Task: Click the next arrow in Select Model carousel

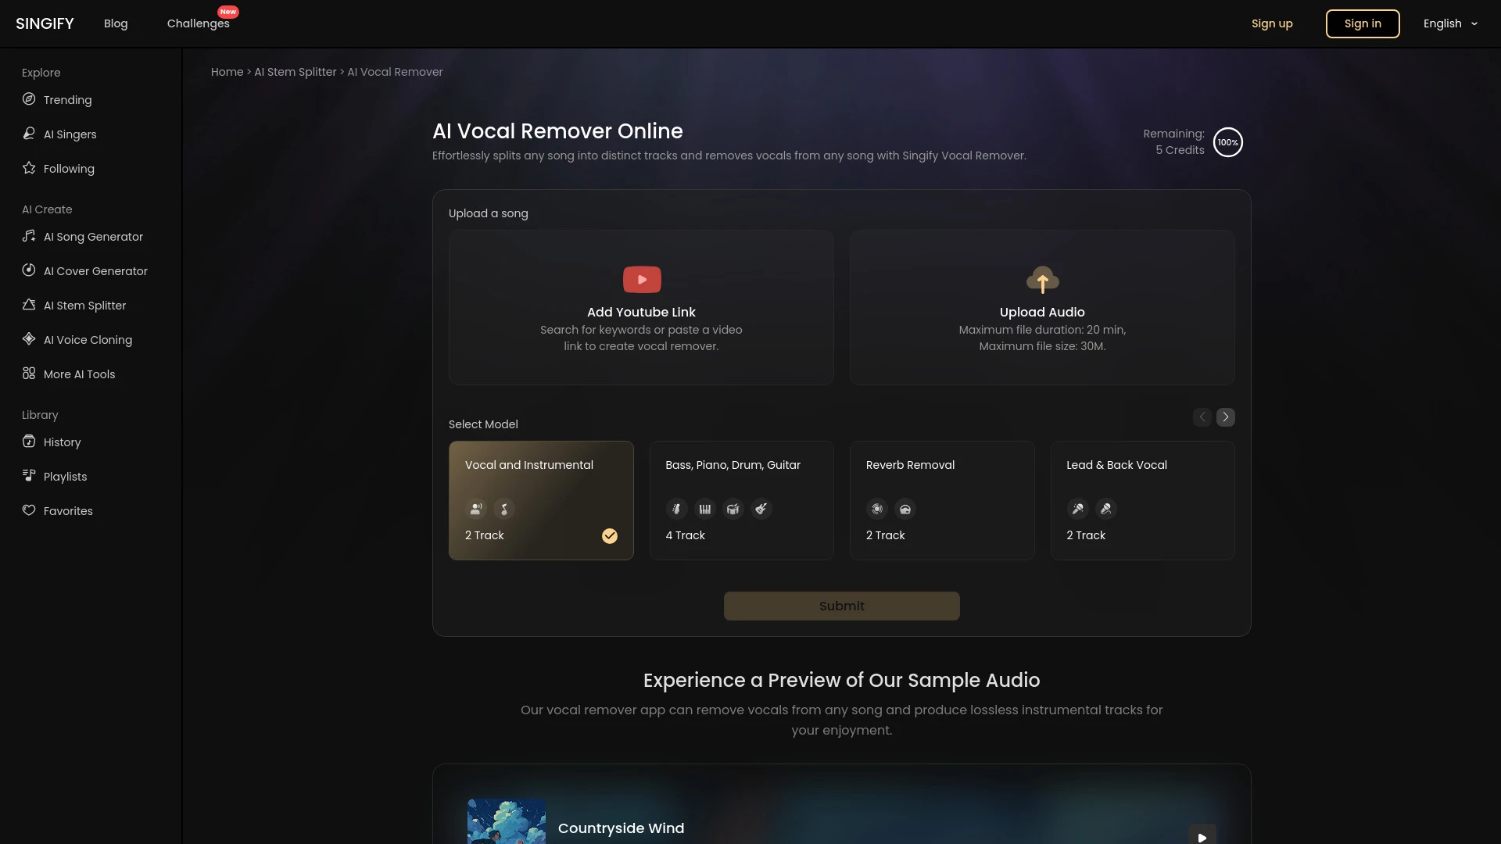Action: pos(1226,417)
